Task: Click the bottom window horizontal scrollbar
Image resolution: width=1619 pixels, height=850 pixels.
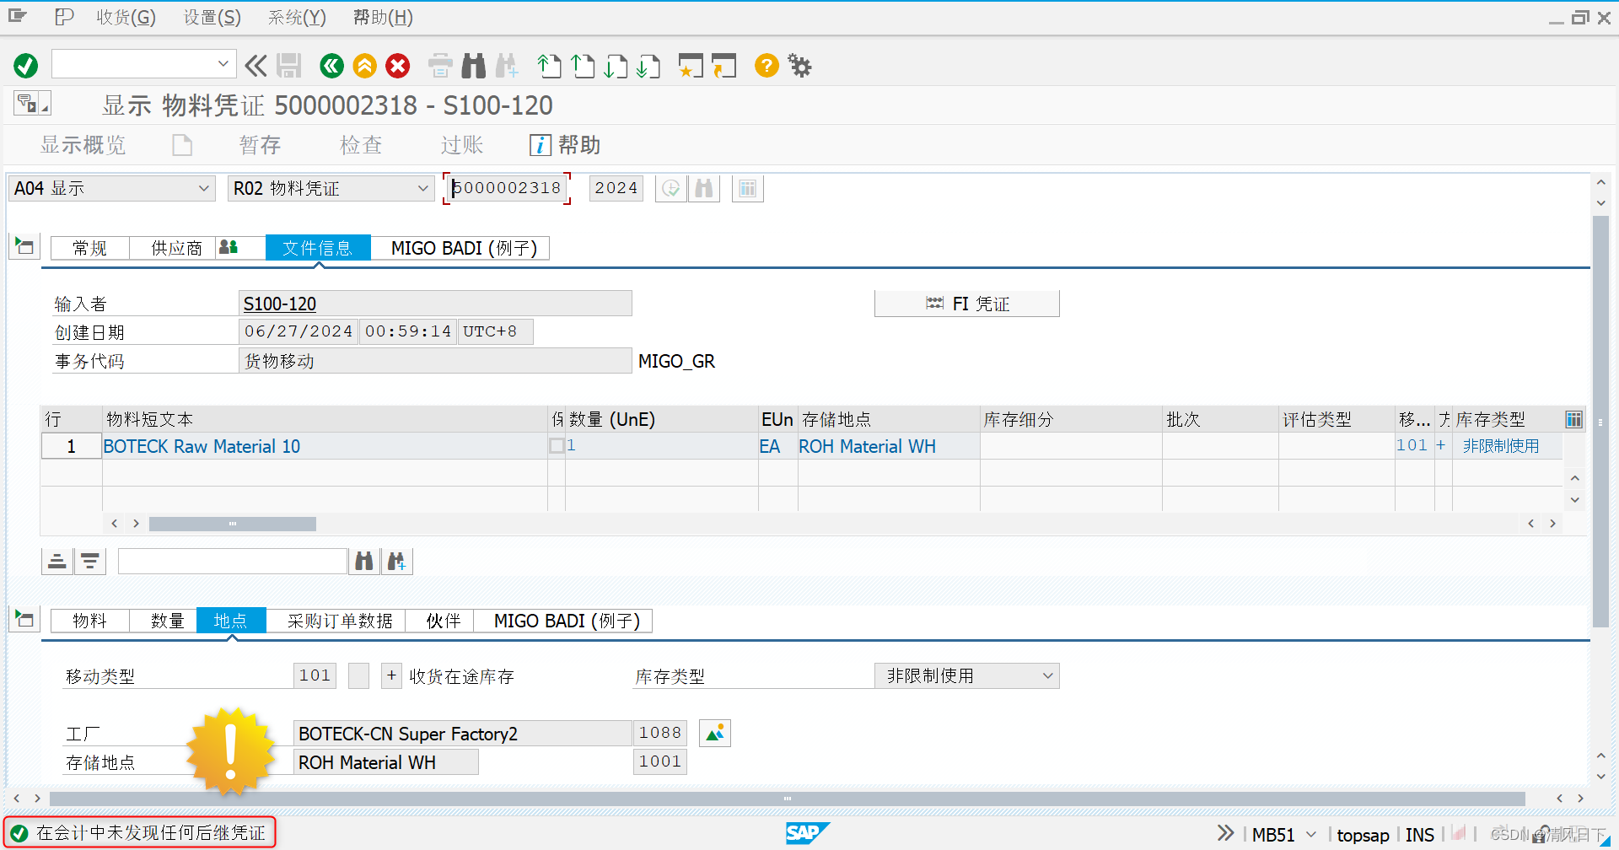Action: [787, 798]
